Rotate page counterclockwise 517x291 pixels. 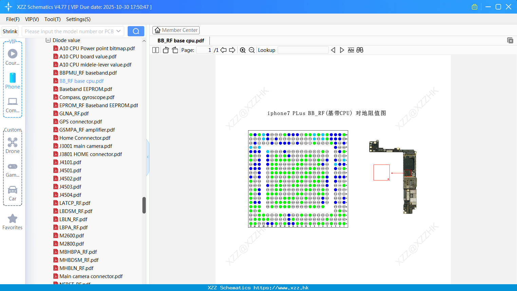tap(166, 50)
